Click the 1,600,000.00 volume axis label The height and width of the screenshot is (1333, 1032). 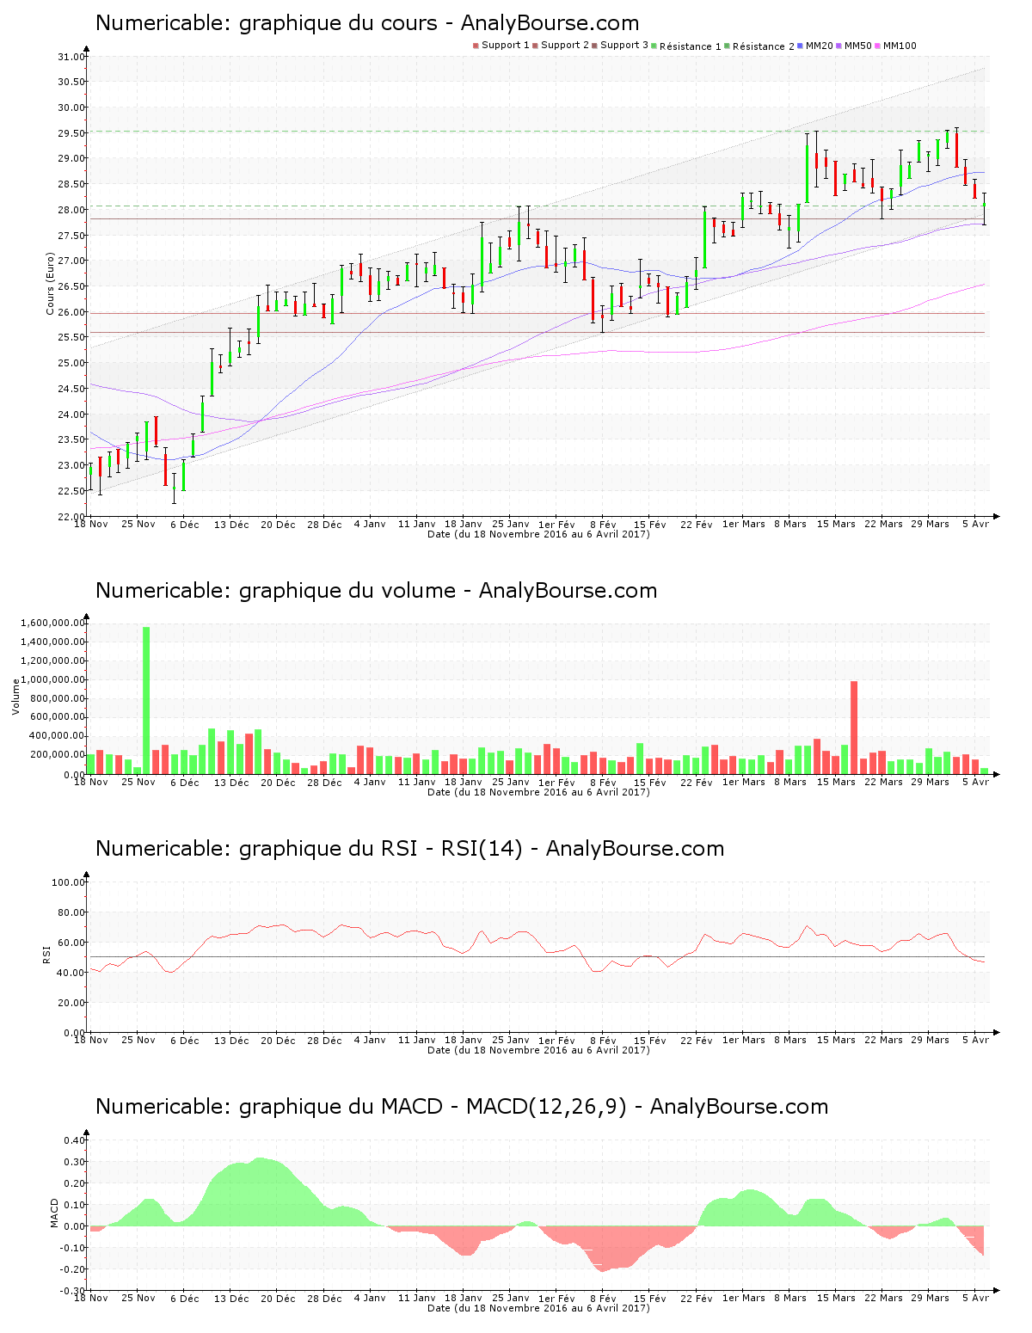pyautogui.click(x=52, y=623)
